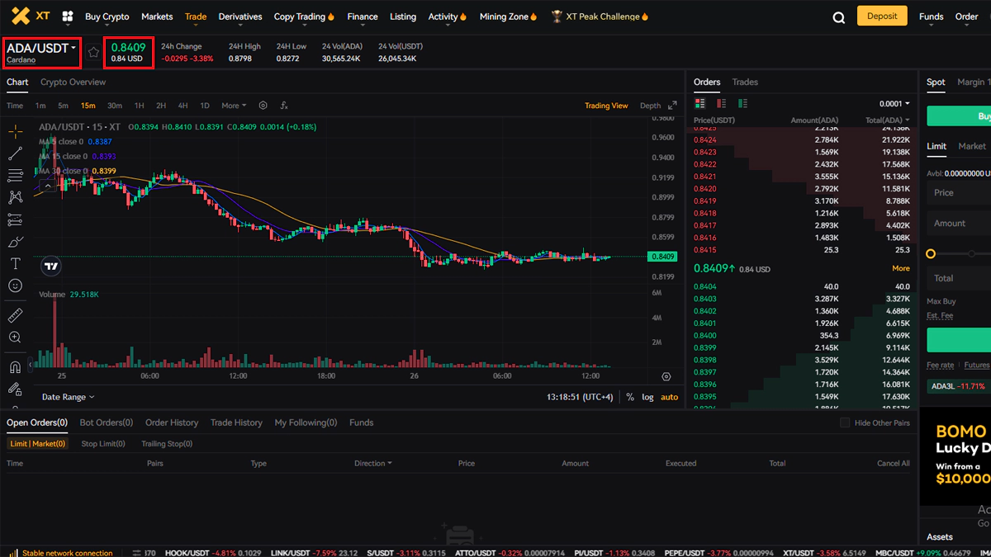Image resolution: width=991 pixels, height=557 pixels.
Task: Switch to Market order tab
Action: (972, 146)
